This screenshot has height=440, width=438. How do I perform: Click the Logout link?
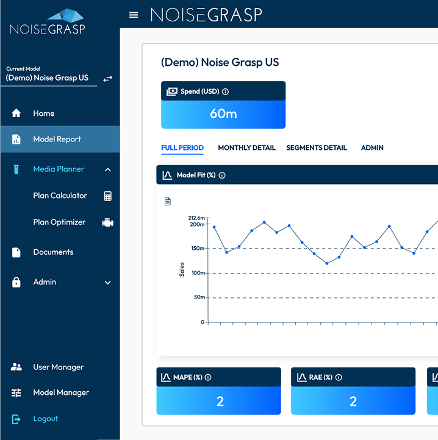coord(45,419)
